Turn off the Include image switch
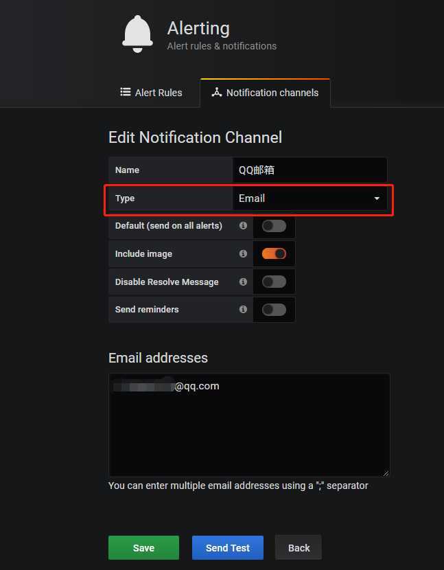Viewport: 444px width, 570px height. coord(274,253)
